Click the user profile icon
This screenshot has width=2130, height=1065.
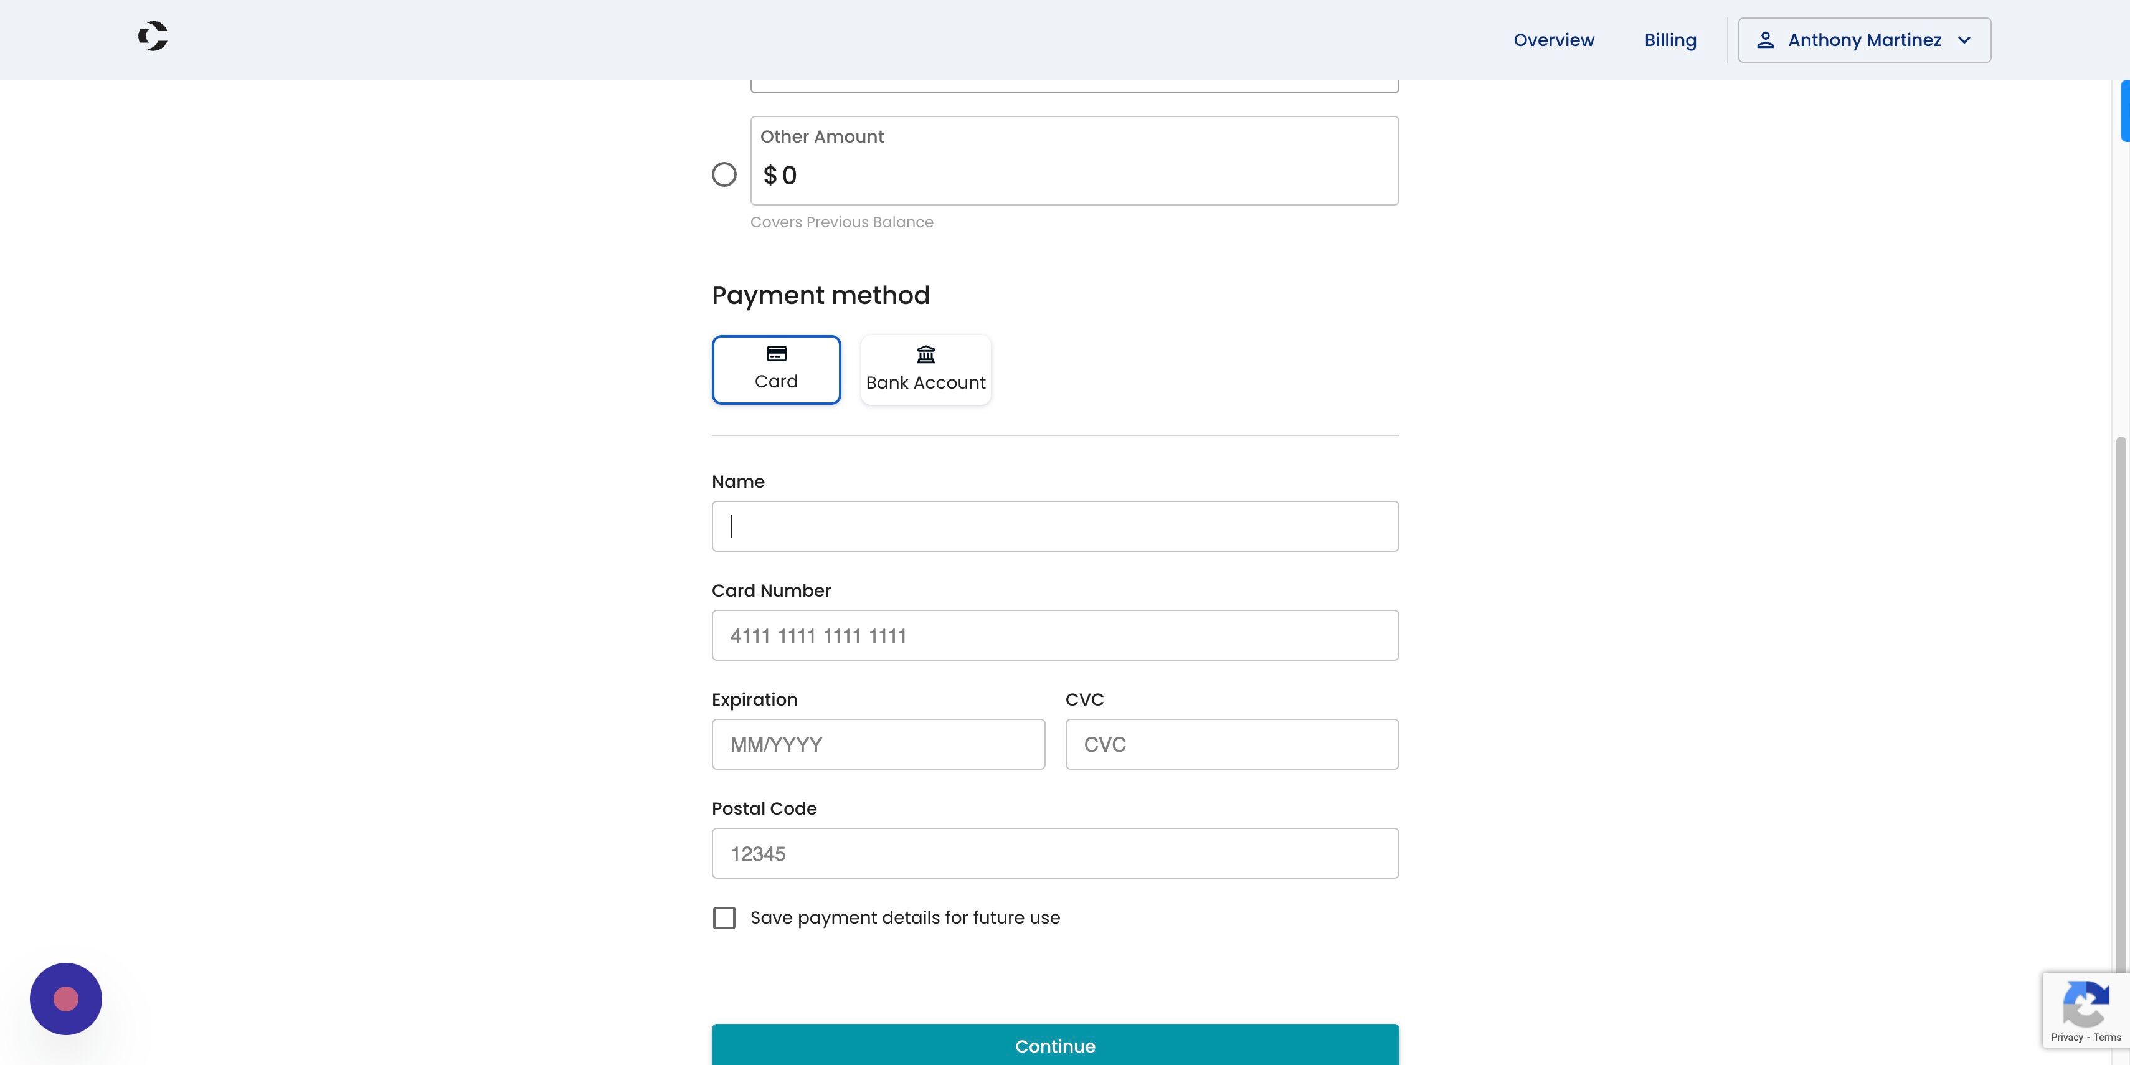(x=1766, y=40)
